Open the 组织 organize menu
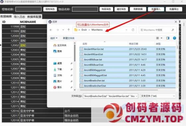The width and height of the screenshot is (186, 126). point(54,38)
